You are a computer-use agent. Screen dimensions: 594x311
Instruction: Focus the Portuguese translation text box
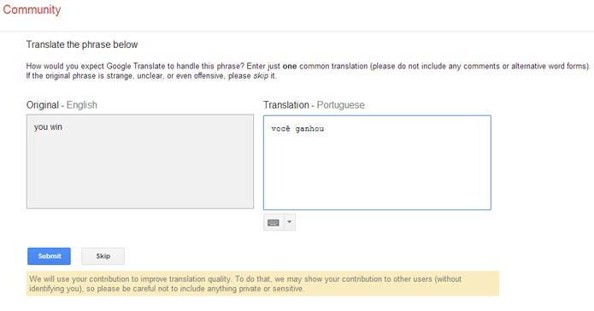tap(377, 162)
